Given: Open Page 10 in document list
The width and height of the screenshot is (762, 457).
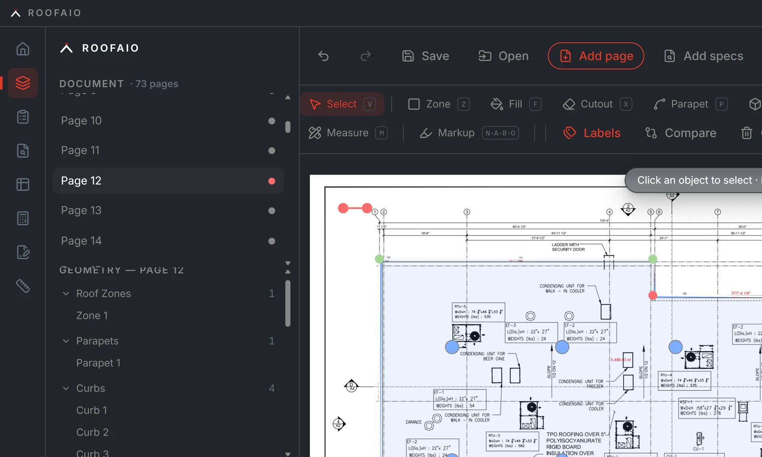Looking at the screenshot, I should tap(168, 121).
